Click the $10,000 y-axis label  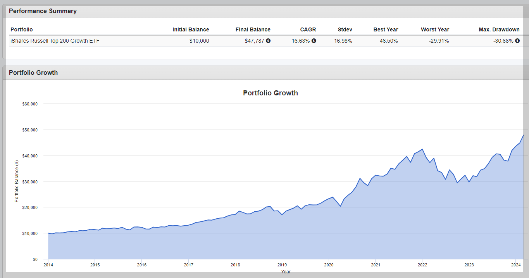pyautogui.click(x=29, y=233)
